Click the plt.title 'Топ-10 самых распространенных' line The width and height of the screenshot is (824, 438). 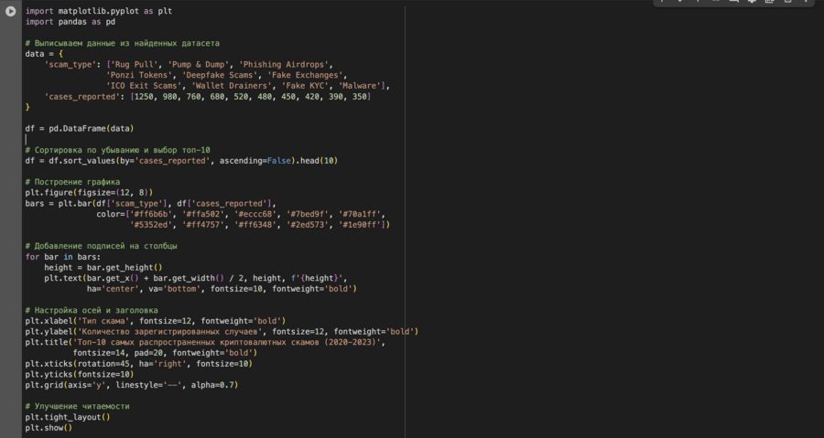(x=205, y=343)
